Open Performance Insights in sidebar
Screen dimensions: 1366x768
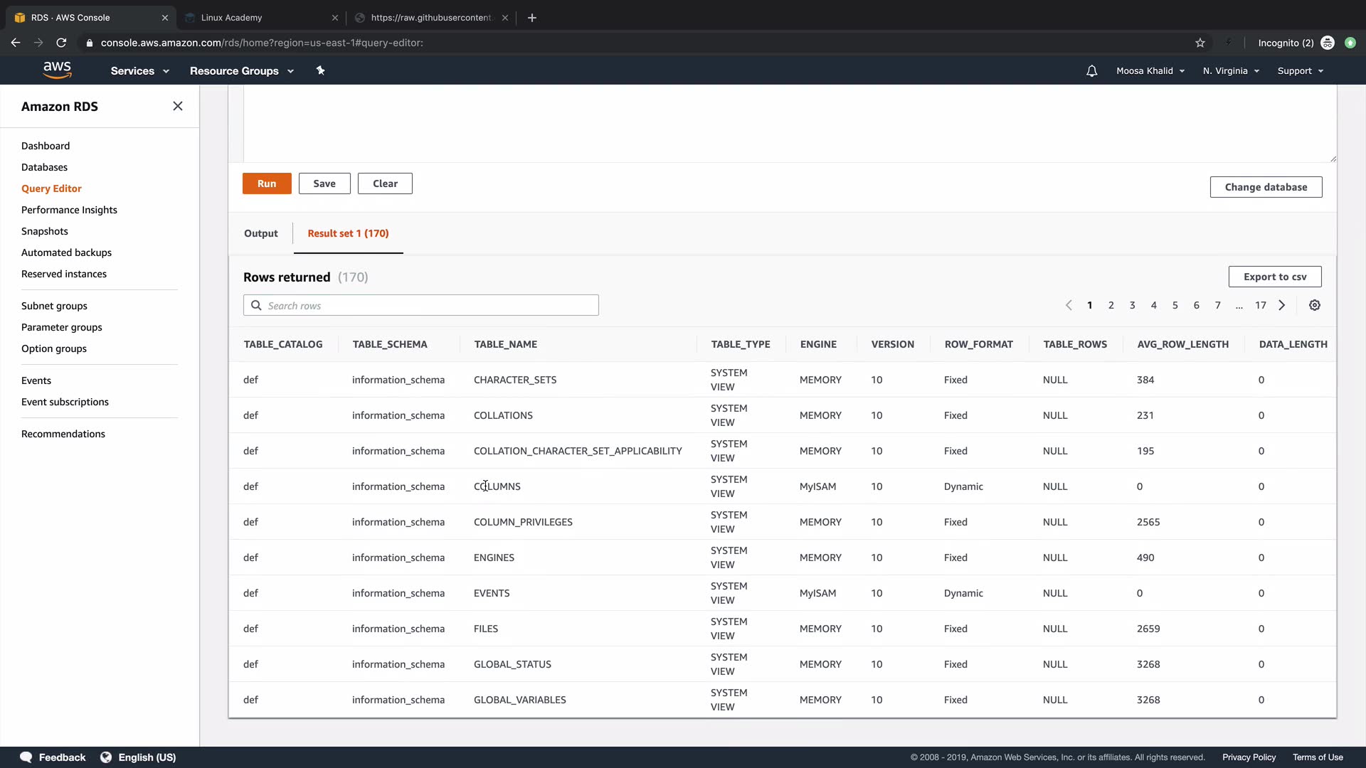[69, 210]
